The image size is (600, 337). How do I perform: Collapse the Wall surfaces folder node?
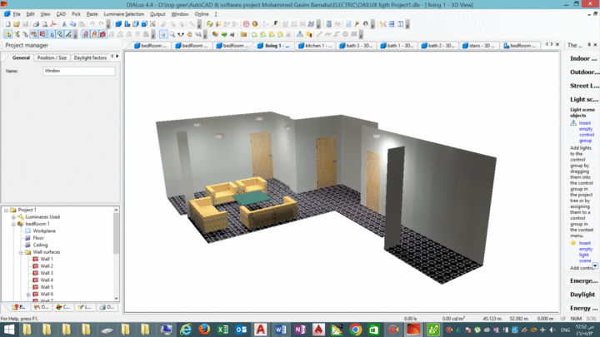pyautogui.click(x=21, y=252)
